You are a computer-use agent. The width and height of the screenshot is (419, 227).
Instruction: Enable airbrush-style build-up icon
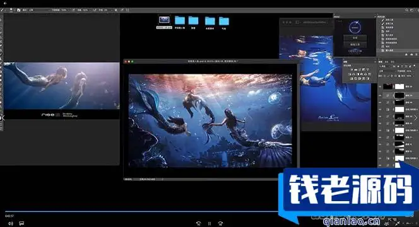(94, 10)
